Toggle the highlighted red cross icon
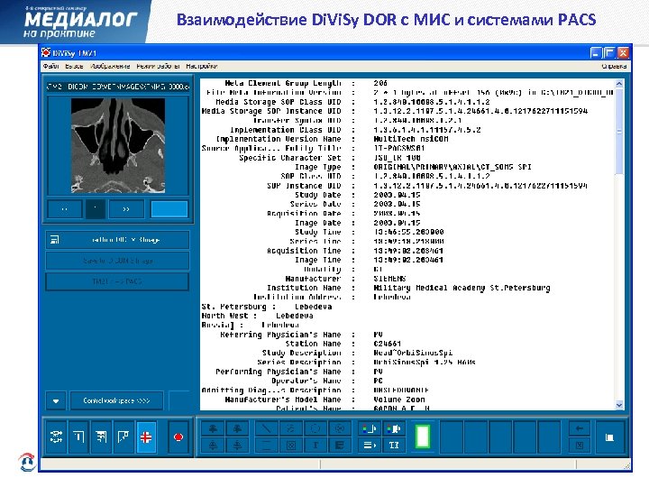Viewport: 649px width, 487px height. point(146,436)
